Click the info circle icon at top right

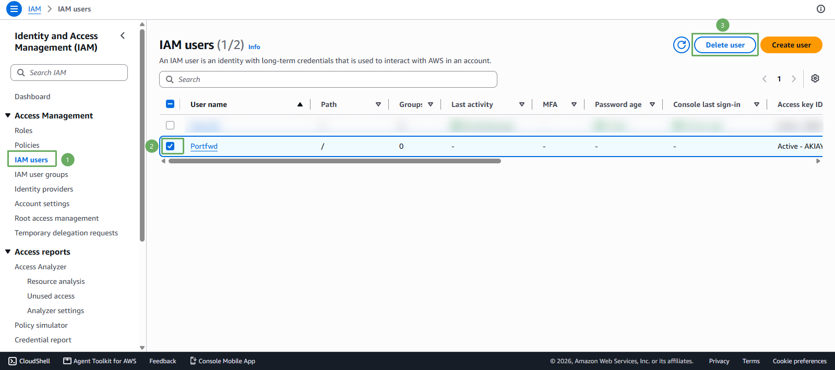click(821, 9)
